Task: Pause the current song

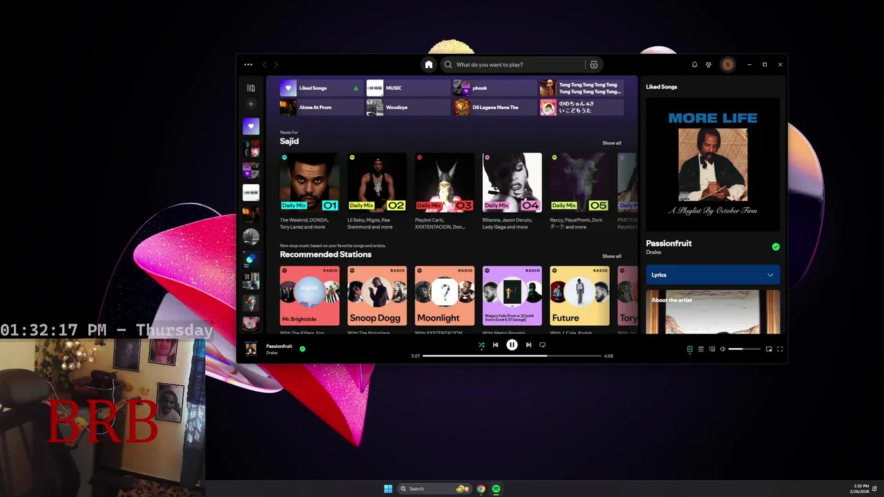Action: point(512,345)
